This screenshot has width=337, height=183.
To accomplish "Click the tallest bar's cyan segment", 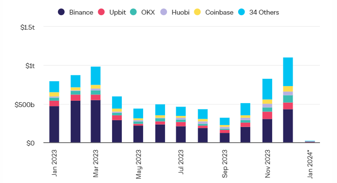I will pos(288,72).
